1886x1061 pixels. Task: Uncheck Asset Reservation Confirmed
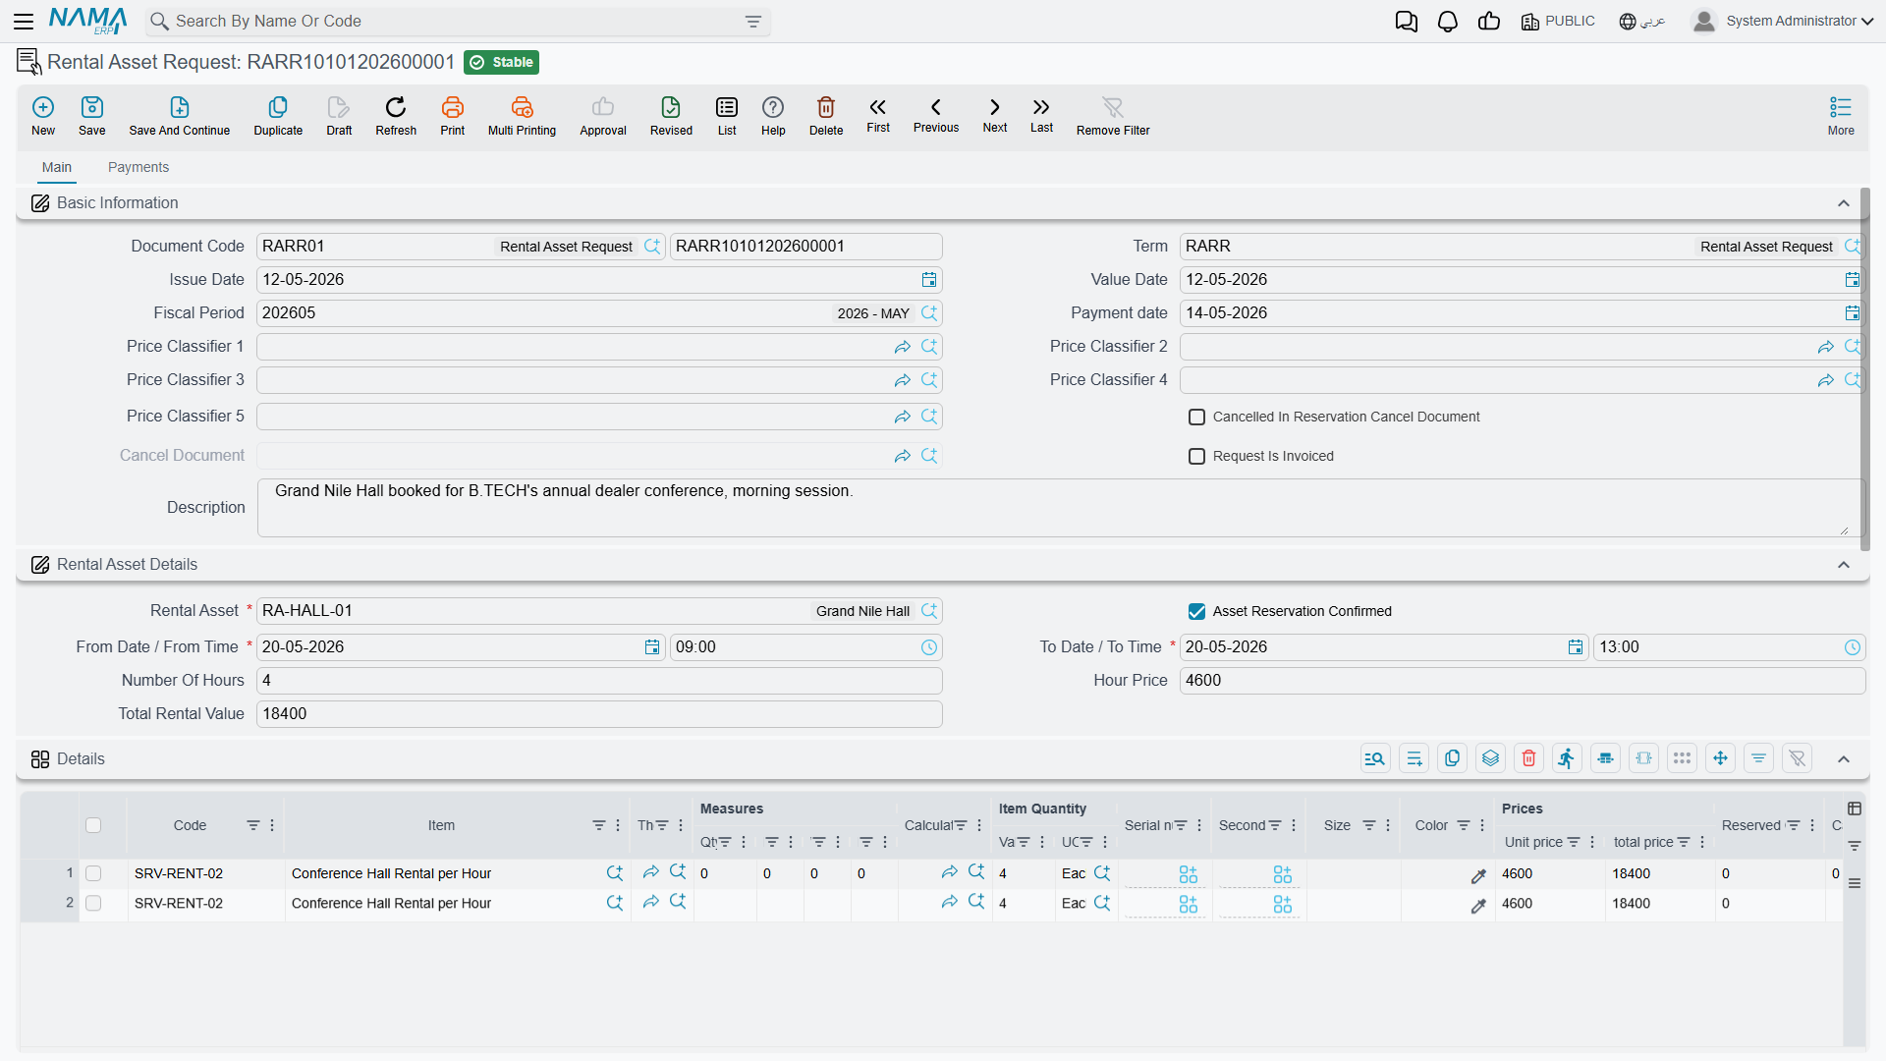coord(1196,612)
